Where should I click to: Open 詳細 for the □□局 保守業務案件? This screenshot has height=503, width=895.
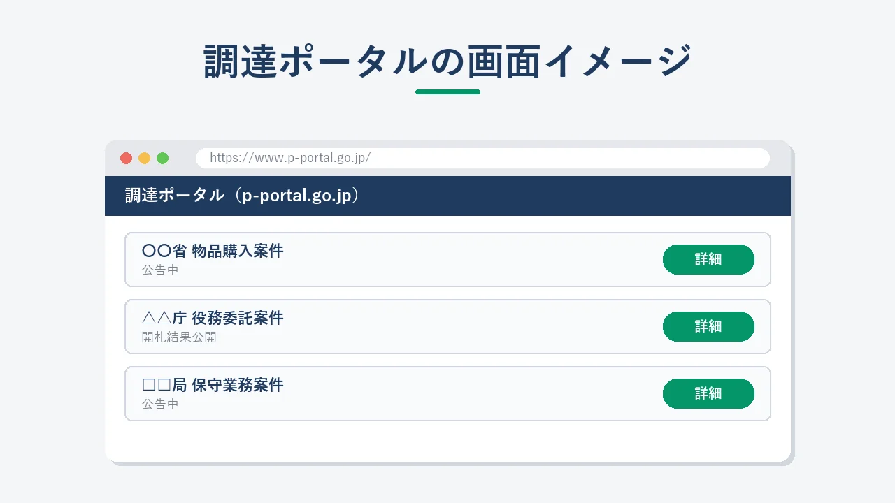tap(708, 393)
